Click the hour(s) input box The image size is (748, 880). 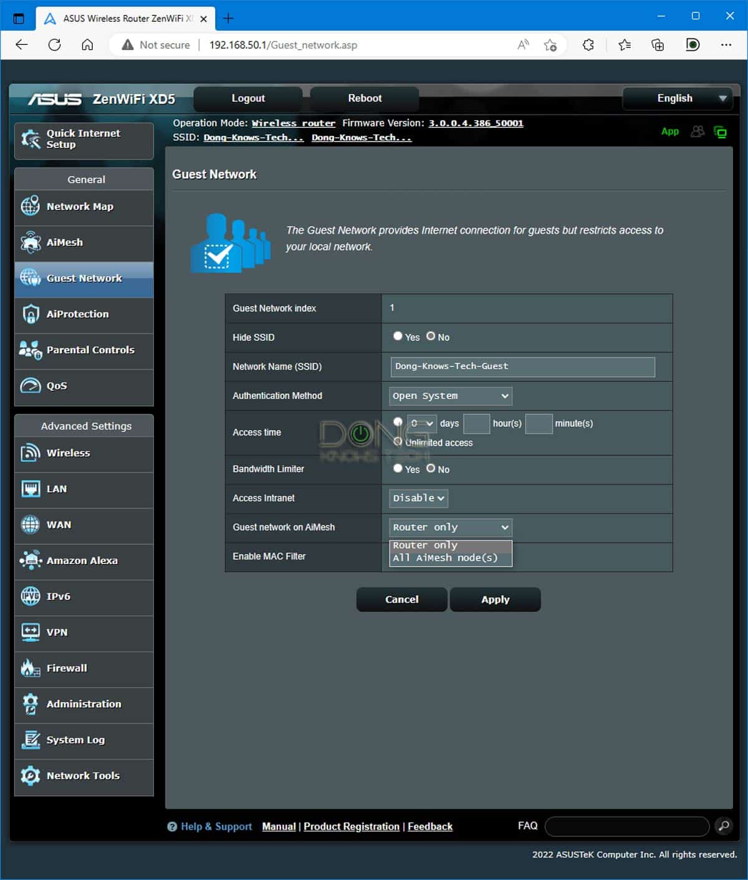tap(477, 424)
